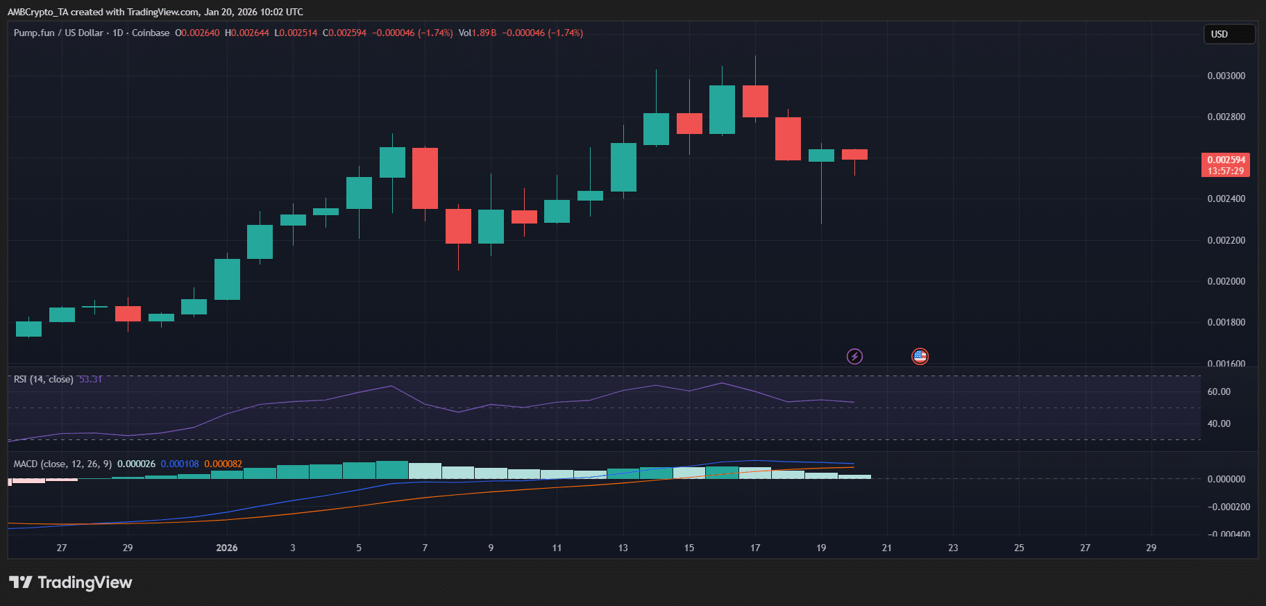Click the Coinbase exchange label
The image size is (1266, 606).
pos(151,33)
